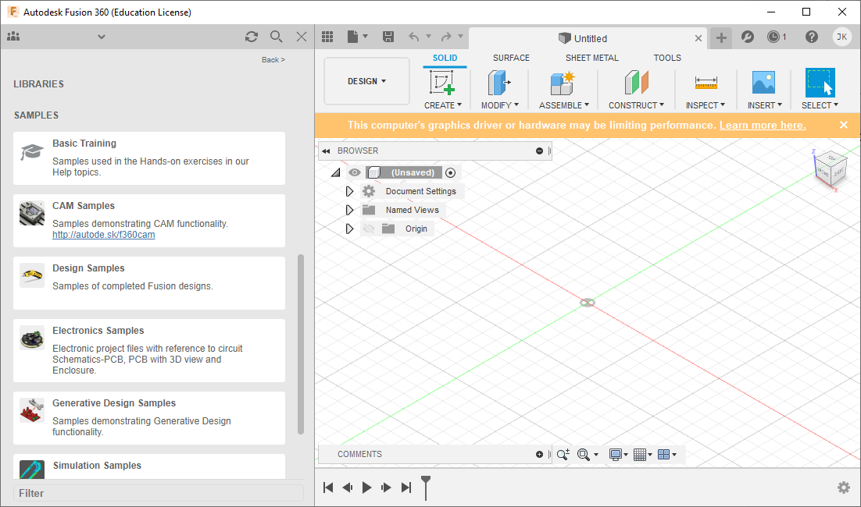Expand the Document Settings tree node
Screen dimensions: 861x507
click(x=349, y=191)
